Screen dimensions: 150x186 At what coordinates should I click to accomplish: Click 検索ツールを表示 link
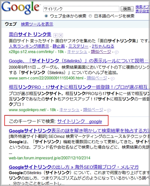[x=37, y=24]
